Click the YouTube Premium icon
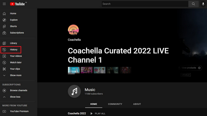207x116 pixels. (x=4, y=111)
